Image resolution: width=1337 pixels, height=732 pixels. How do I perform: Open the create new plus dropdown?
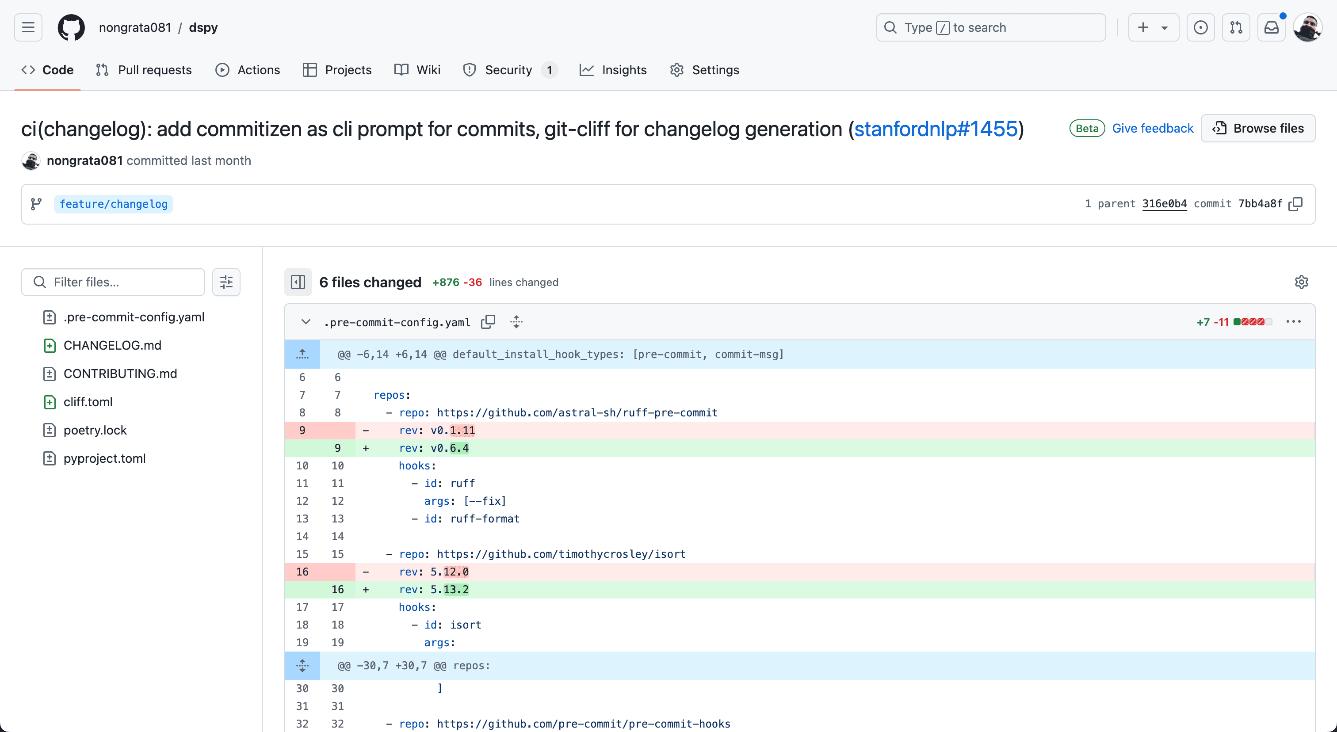pyautogui.click(x=1153, y=27)
